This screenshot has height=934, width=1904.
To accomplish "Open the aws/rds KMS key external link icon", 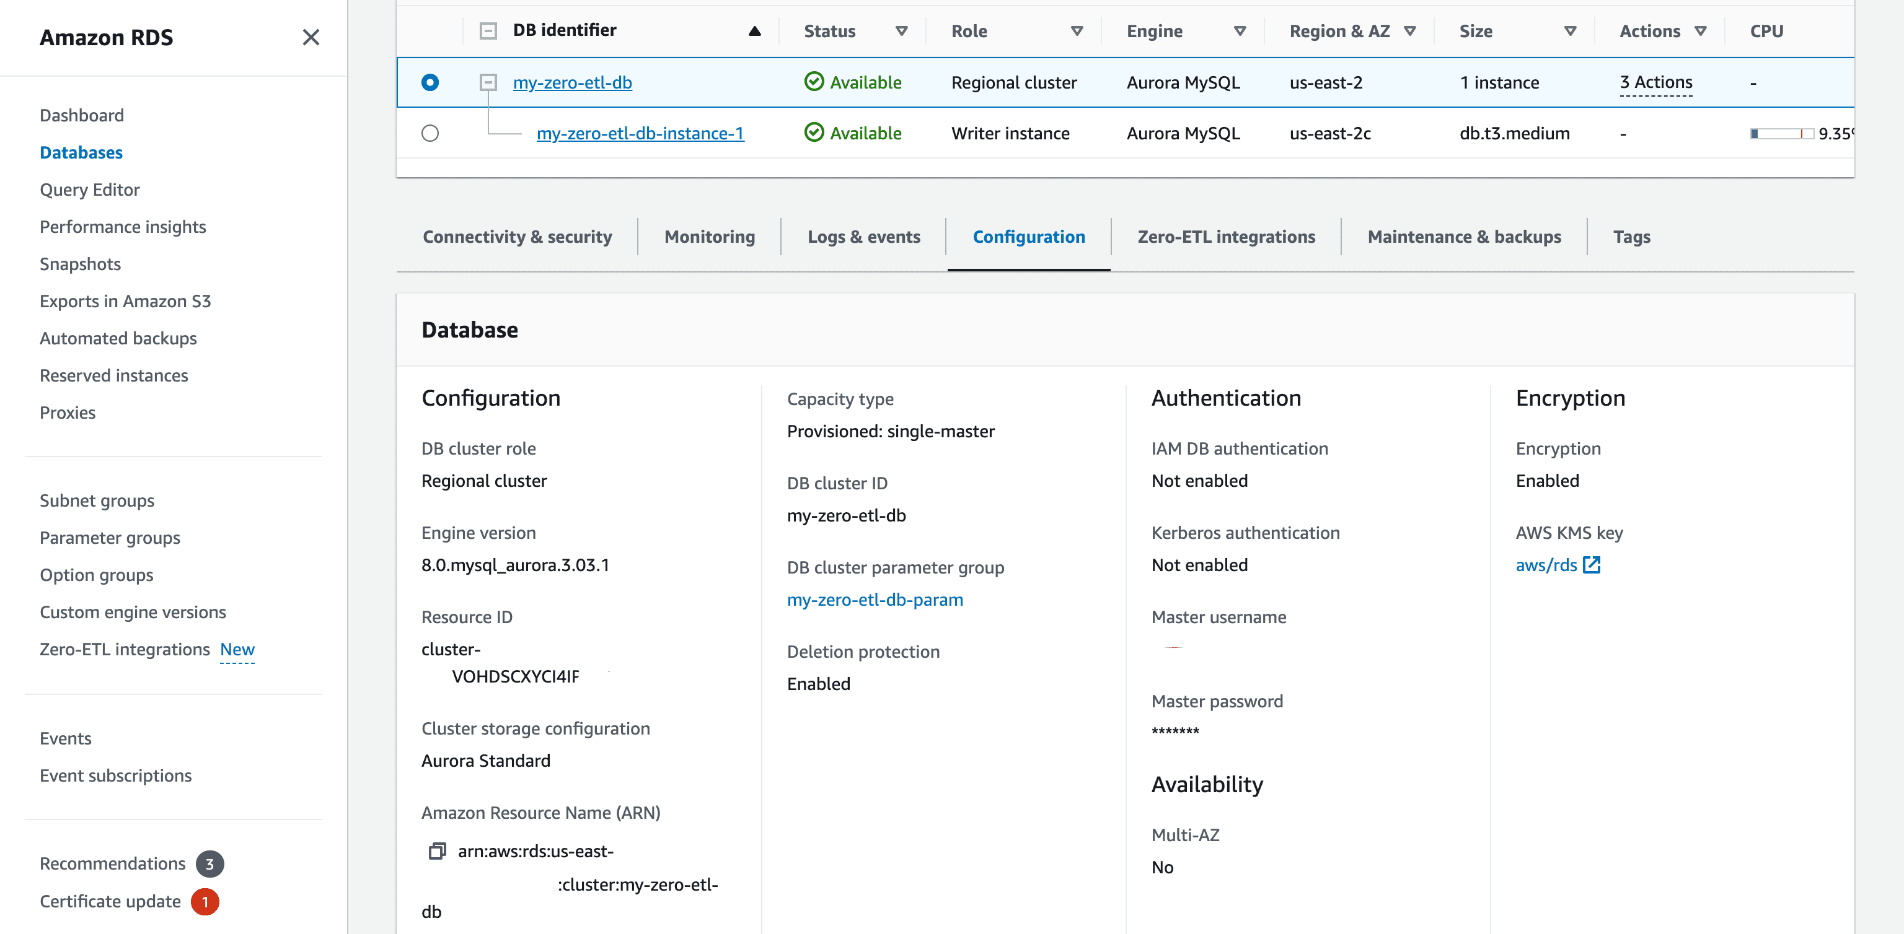I will click(x=1592, y=565).
